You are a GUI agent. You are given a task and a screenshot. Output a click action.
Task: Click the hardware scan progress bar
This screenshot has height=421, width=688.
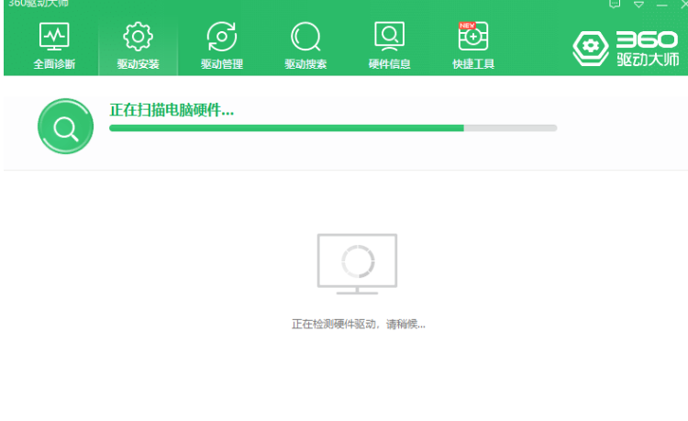(x=333, y=128)
